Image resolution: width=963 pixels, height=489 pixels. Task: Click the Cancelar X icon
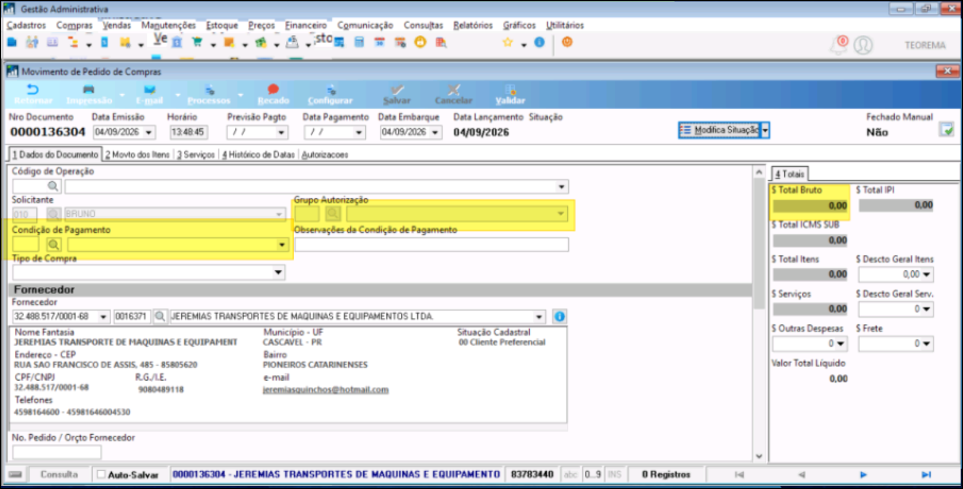454,90
